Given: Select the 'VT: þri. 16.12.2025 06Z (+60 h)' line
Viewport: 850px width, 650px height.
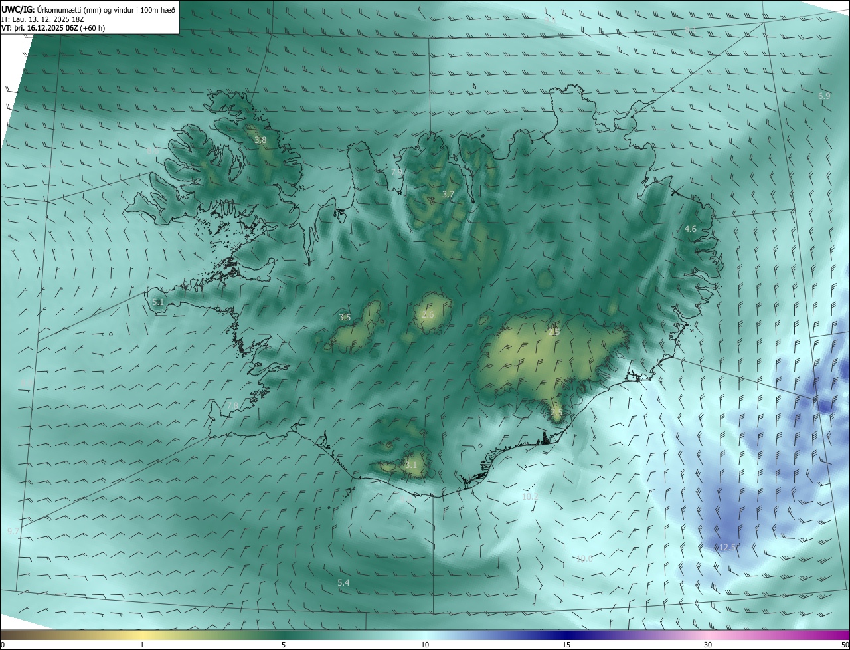Looking at the screenshot, I should point(53,28).
